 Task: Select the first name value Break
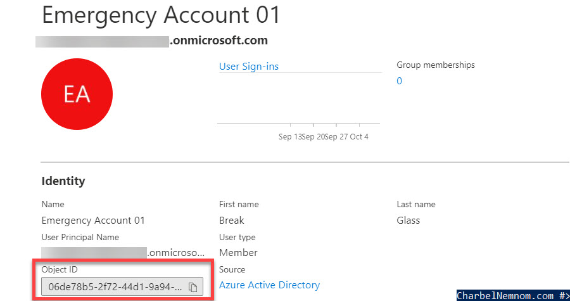click(232, 221)
